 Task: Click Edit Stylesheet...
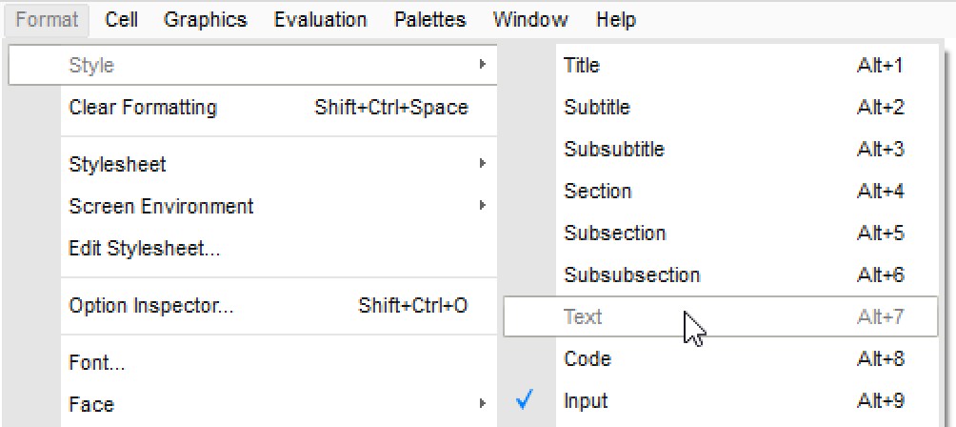click(x=145, y=250)
